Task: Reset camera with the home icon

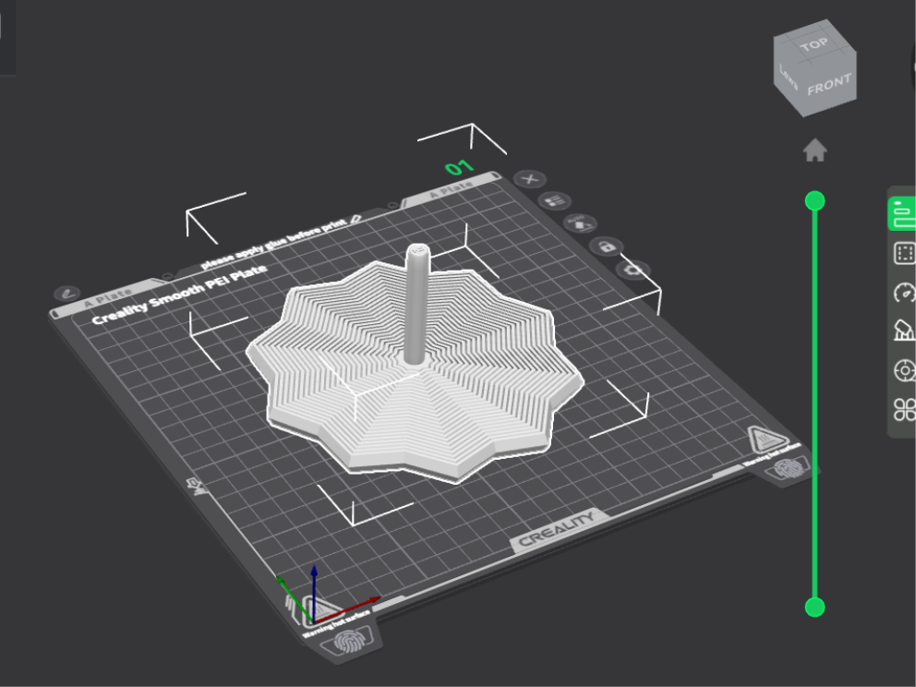Action: click(x=815, y=151)
